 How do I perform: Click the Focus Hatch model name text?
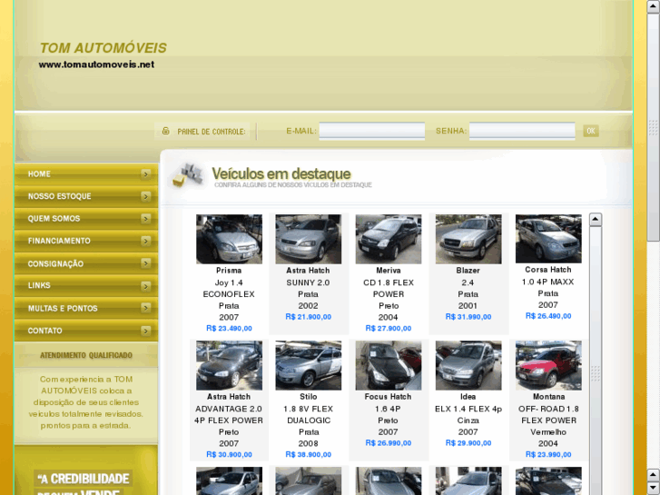[x=388, y=397]
